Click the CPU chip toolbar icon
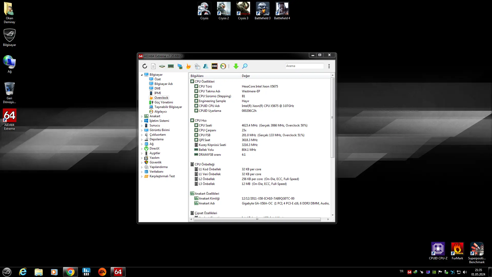 coord(162,66)
